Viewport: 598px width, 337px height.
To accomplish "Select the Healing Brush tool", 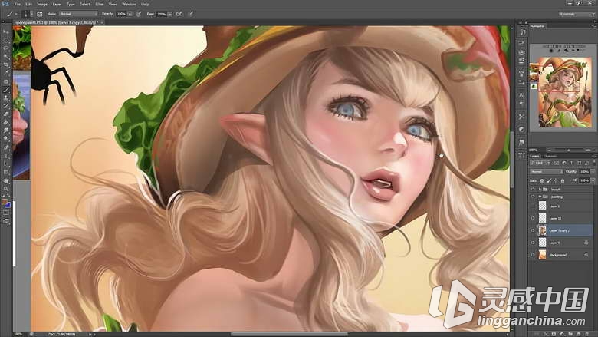I will (x=5, y=81).
